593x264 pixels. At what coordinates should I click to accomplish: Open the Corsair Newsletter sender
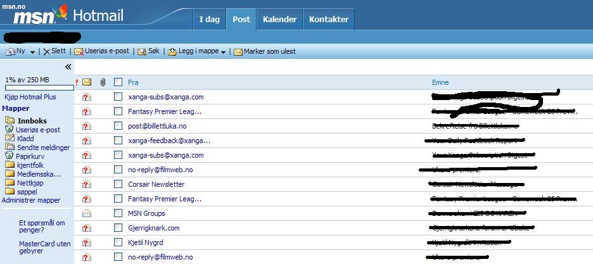(156, 184)
